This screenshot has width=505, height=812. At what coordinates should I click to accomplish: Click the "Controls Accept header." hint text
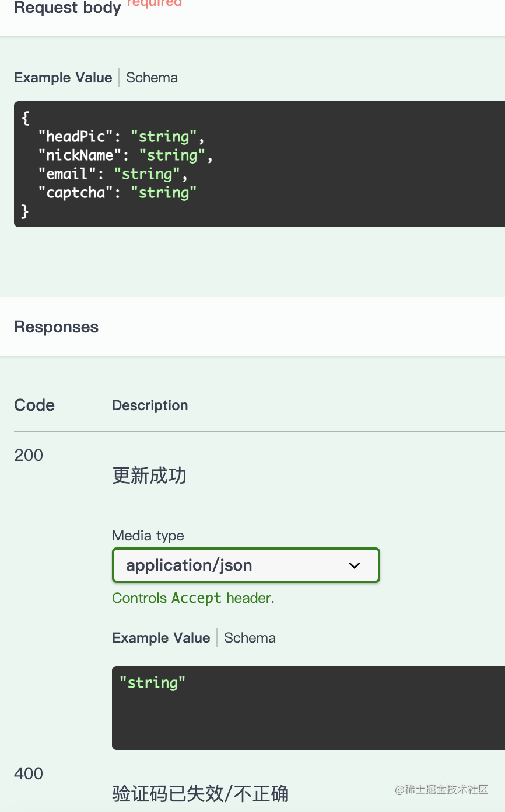click(x=193, y=598)
